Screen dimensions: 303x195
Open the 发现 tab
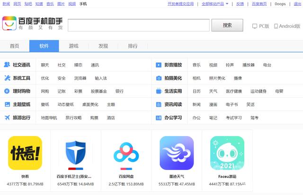tap(103, 46)
